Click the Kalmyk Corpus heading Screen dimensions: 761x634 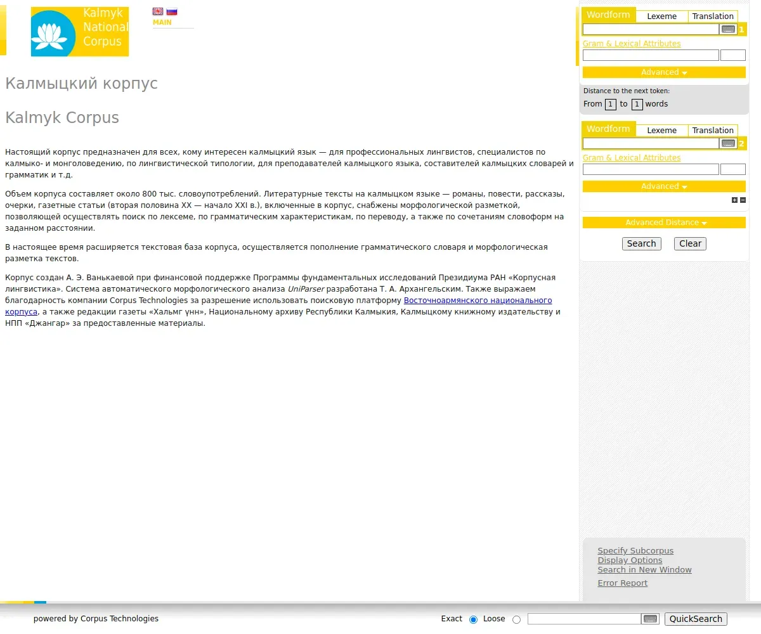62,118
